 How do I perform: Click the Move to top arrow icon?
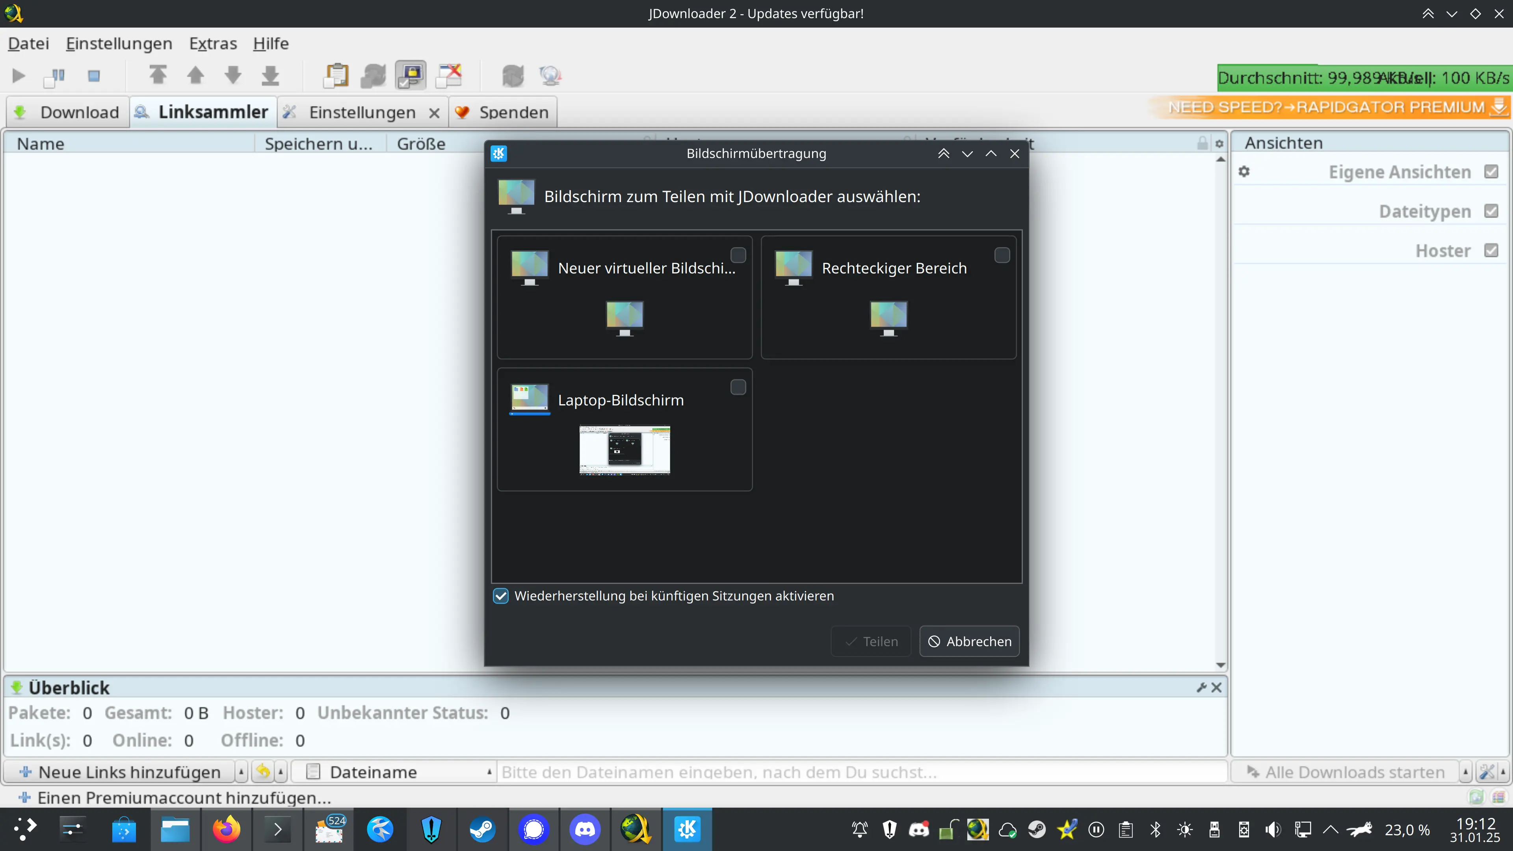point(158,75)
